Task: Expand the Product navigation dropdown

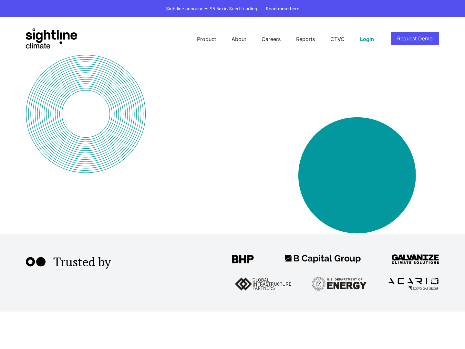Action: [x=206, y=39]
